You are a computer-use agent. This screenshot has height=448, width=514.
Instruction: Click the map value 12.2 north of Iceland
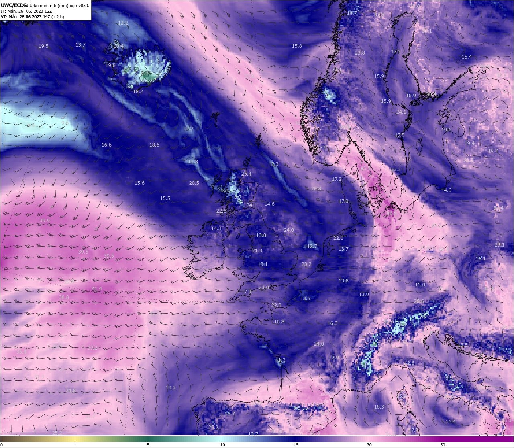point(123,23)
